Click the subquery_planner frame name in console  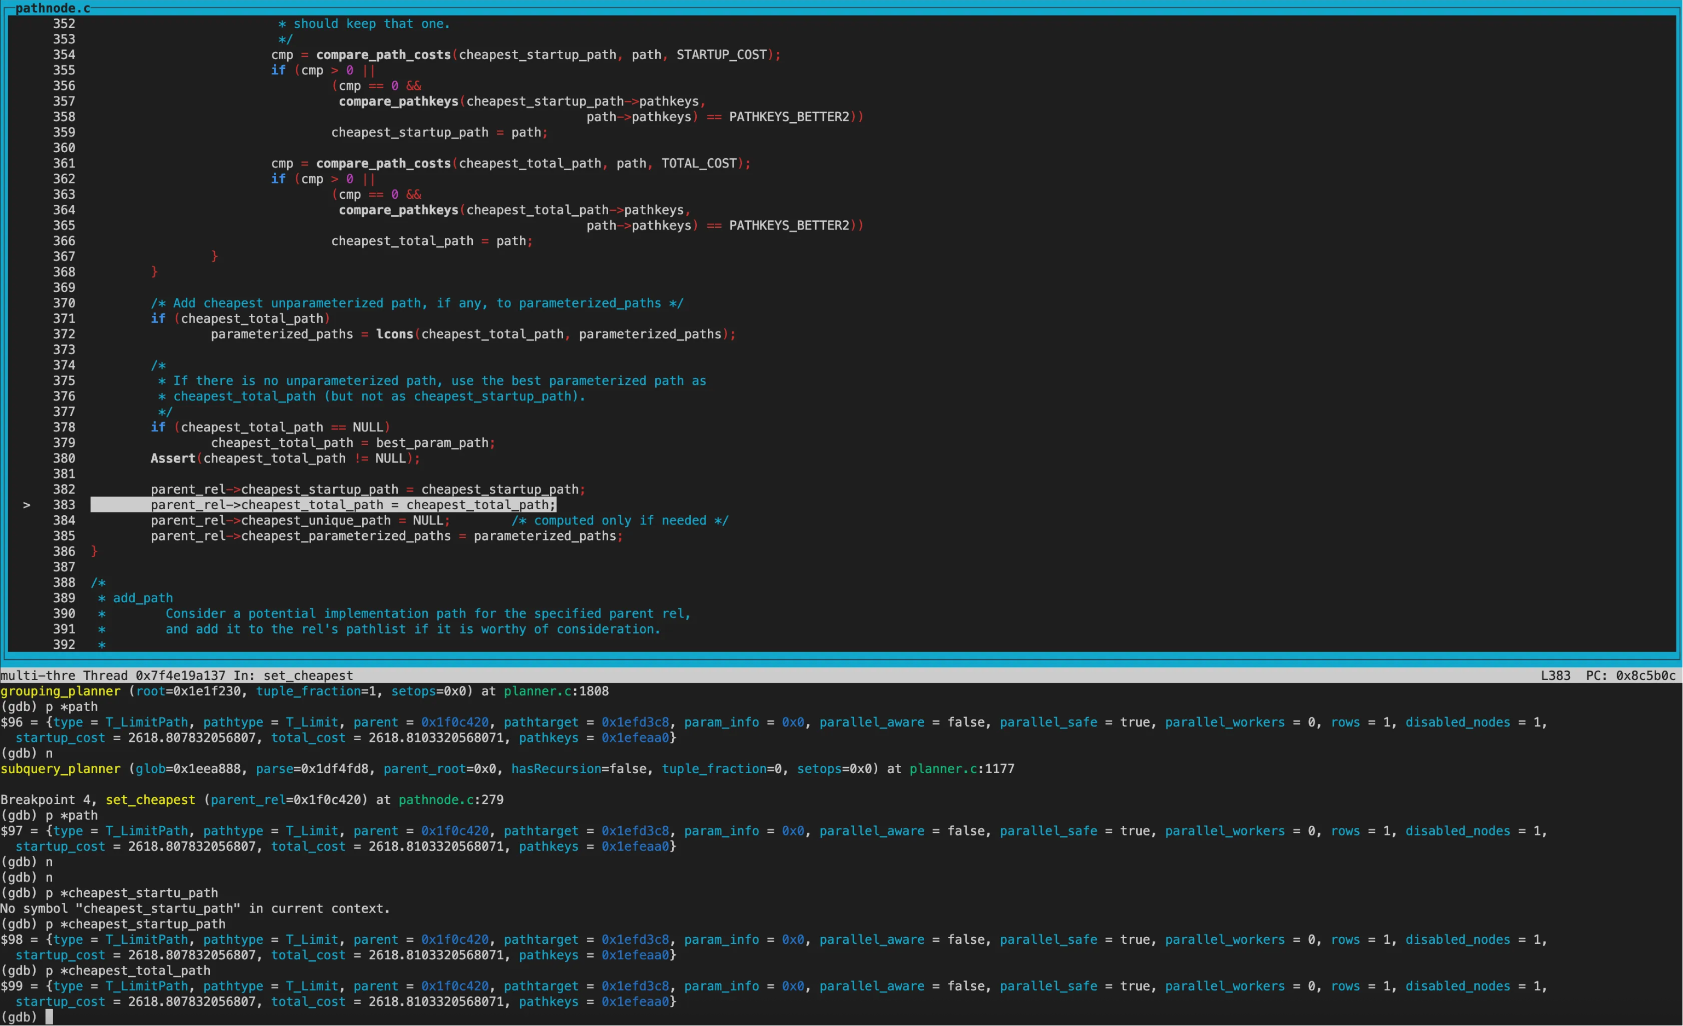point(60,769)
